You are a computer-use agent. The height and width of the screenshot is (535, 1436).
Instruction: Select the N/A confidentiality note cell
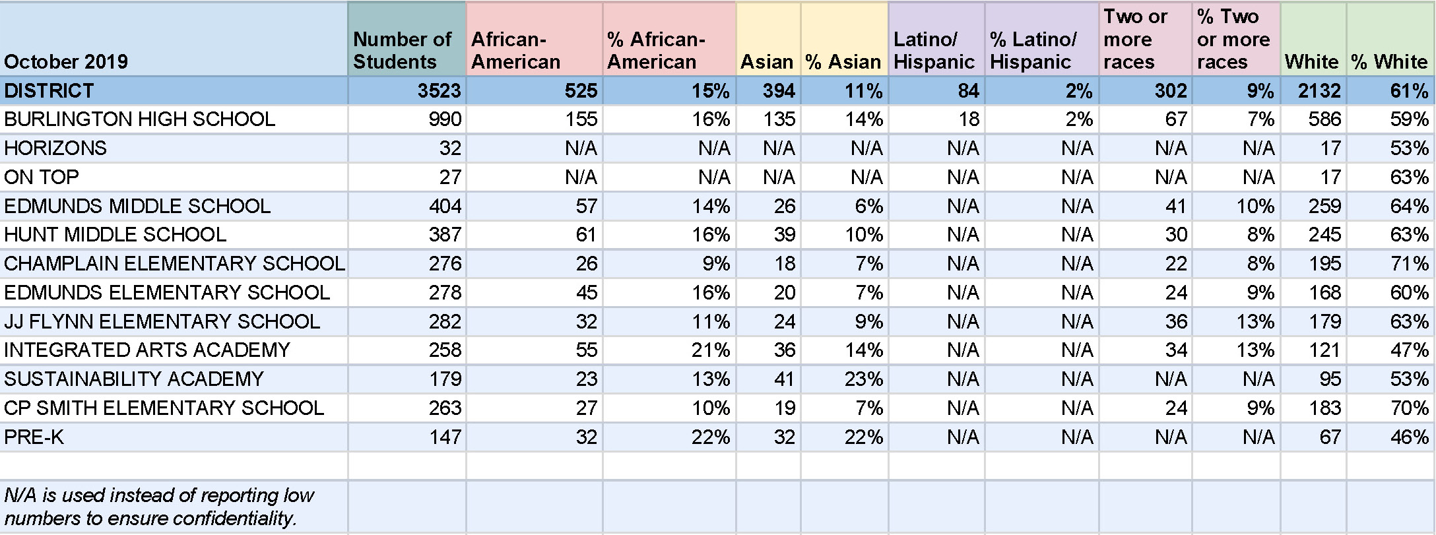click(174, 507)
